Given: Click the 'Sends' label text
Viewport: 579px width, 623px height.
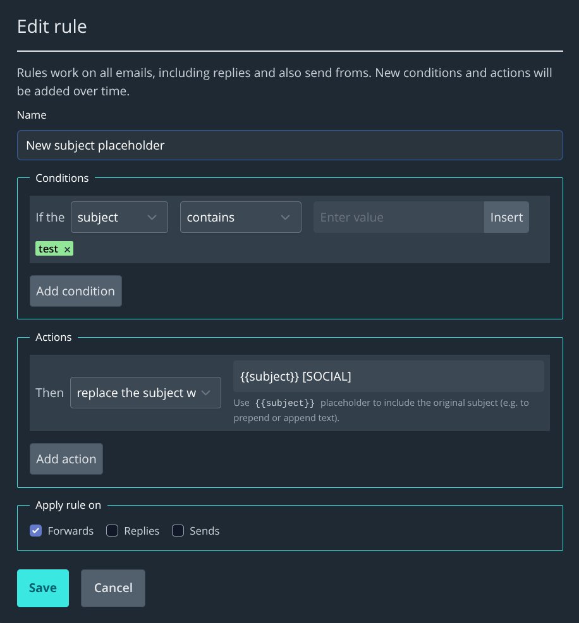Looking at the screenshot, I should [x=205, y=531].
